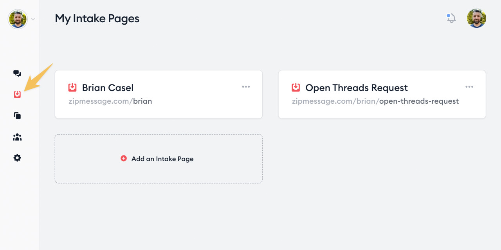Expand the workspace switcher chevron
This screenshot has width=501, height=250.
tap(33, 19)
